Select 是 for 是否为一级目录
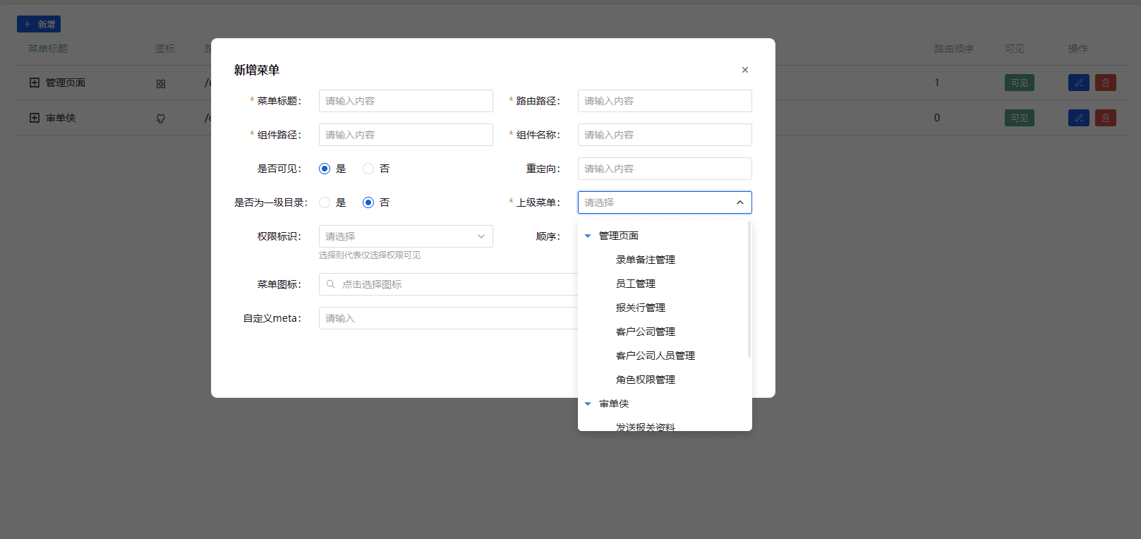Screen dimensions: 1141x539 pos(325,202)
